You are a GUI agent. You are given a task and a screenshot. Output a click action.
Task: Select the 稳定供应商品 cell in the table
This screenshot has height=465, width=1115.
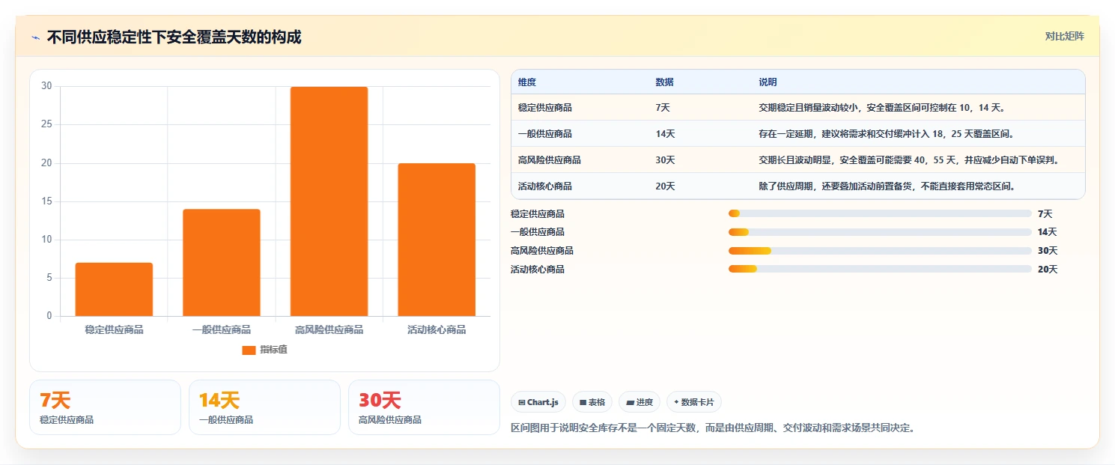tap(545, 108)
